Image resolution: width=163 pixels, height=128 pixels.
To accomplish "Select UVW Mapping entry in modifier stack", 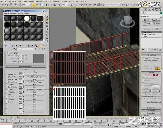I will [151, 34].
